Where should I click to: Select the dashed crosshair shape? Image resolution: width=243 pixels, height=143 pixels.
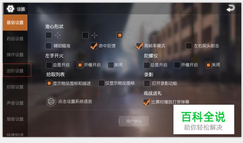tap(49, 35)
